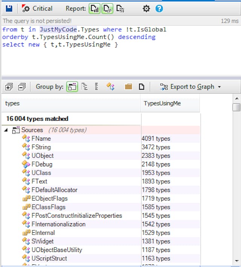This screenshot has width=241, height=267.
Task: Click the expand all results icon
Action: point(9,87)
